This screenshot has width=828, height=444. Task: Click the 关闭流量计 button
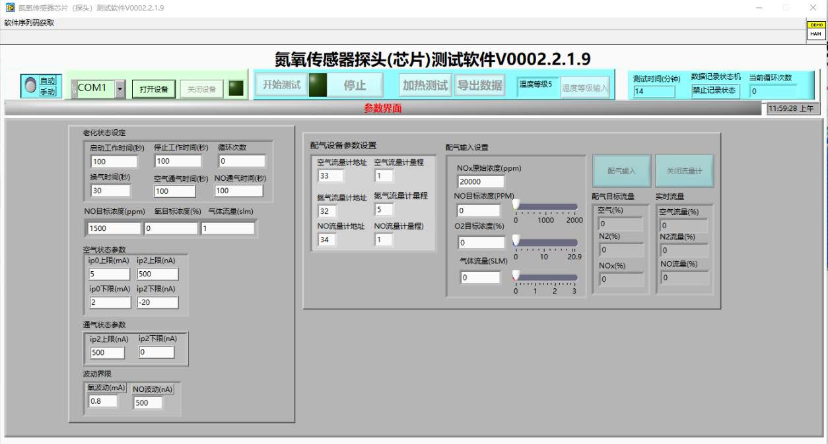coord(685,171)
